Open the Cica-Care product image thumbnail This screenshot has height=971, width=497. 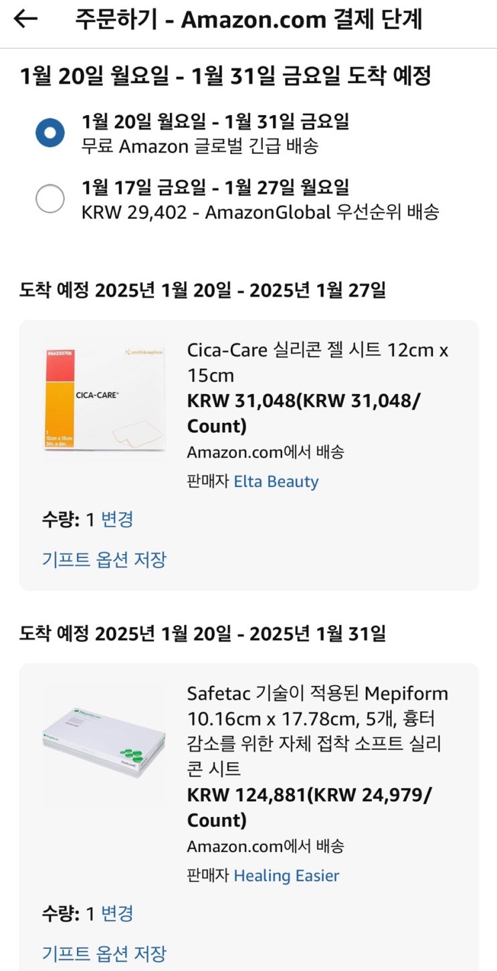(104, 399)
